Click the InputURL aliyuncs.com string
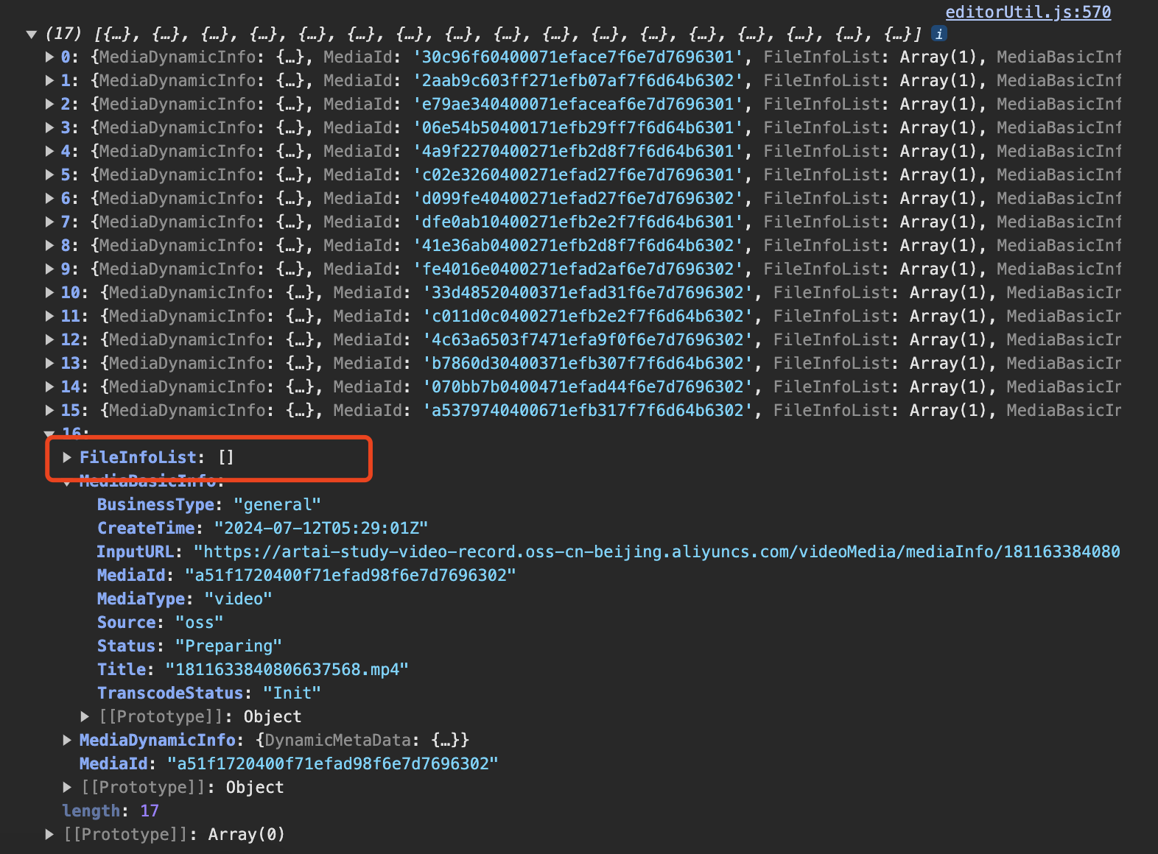Screen dimensions: 1158x854 pos(657,551)
